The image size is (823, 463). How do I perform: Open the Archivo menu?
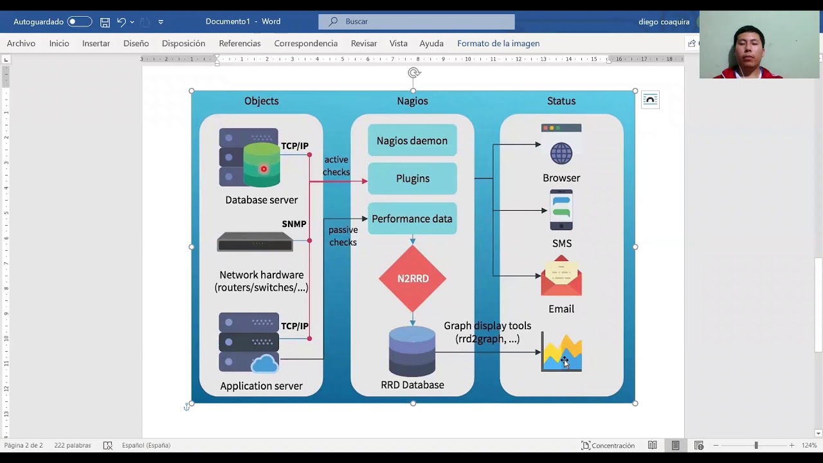(21, 43)
